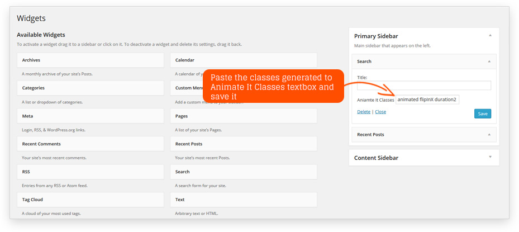
Task: Click the Delete link
Action: (x=364, y=112)
